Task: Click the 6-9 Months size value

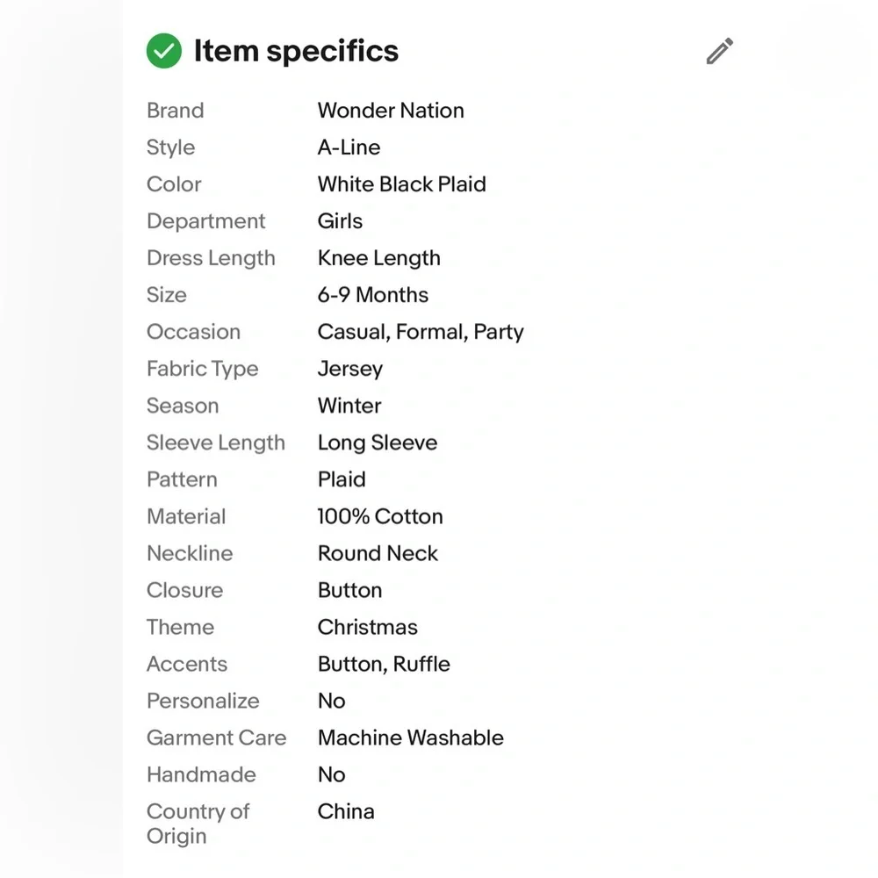Action: [x=373, y=295]
